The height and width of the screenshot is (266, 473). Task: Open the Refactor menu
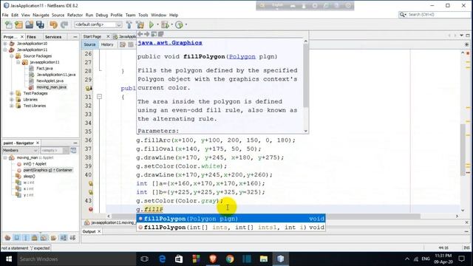tap(75, 15)
